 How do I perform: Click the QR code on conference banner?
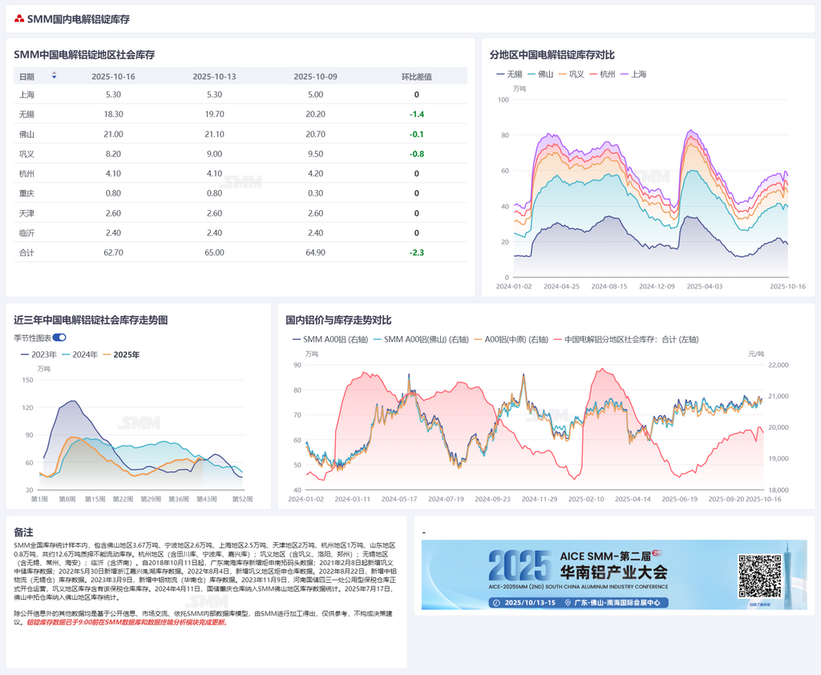coord(759,576)
